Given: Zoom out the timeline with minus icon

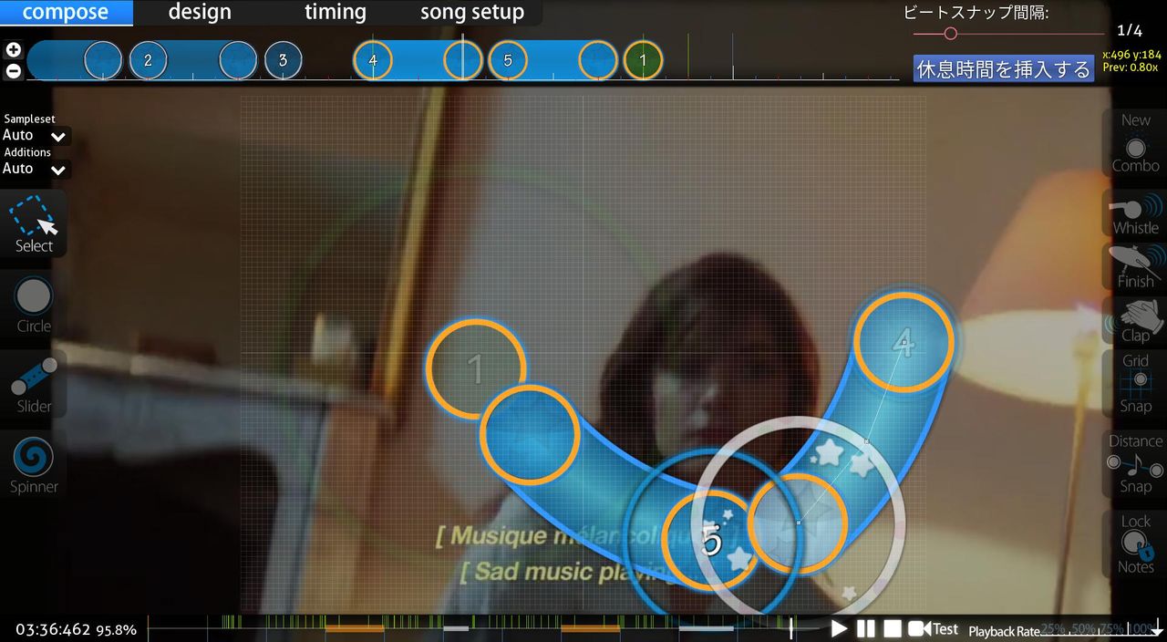Looking at the screenshot, I should point(14,70).
